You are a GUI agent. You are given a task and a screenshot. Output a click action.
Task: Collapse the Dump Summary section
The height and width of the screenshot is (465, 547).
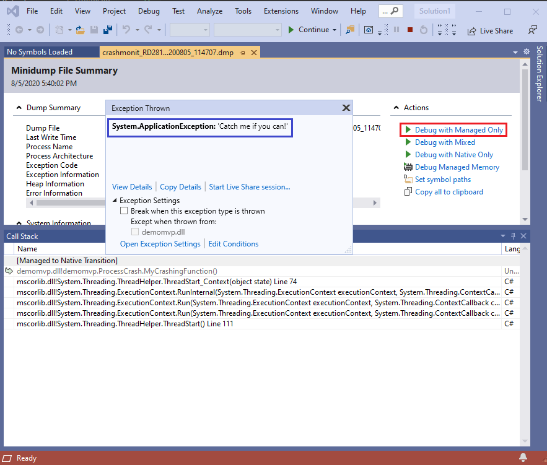point(18,107)
